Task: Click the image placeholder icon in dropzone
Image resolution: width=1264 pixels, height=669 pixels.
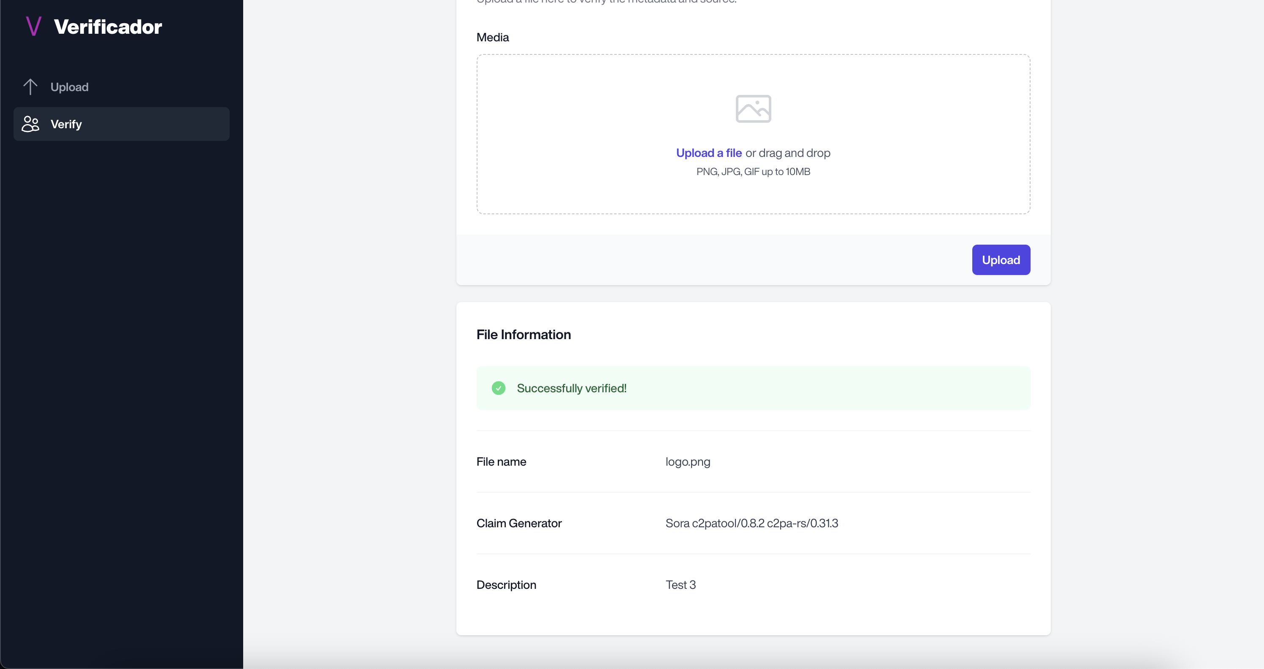Action: click(x=753, y=109)
